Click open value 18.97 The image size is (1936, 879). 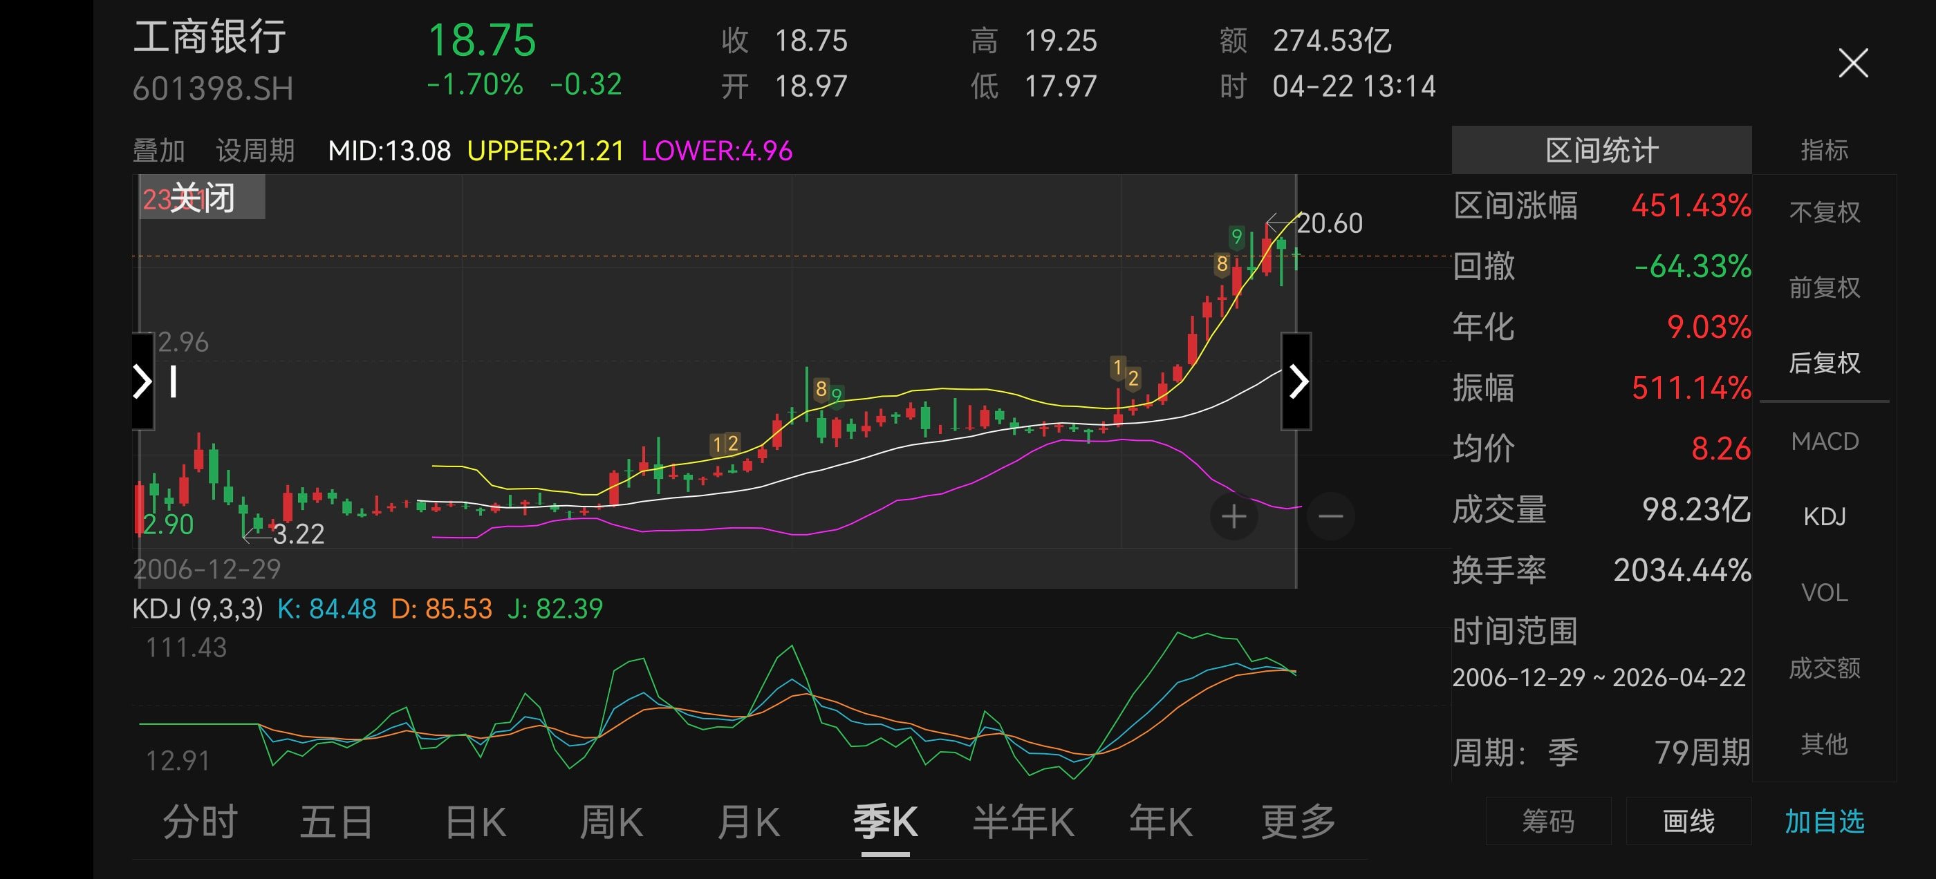(x=811, y=86)
